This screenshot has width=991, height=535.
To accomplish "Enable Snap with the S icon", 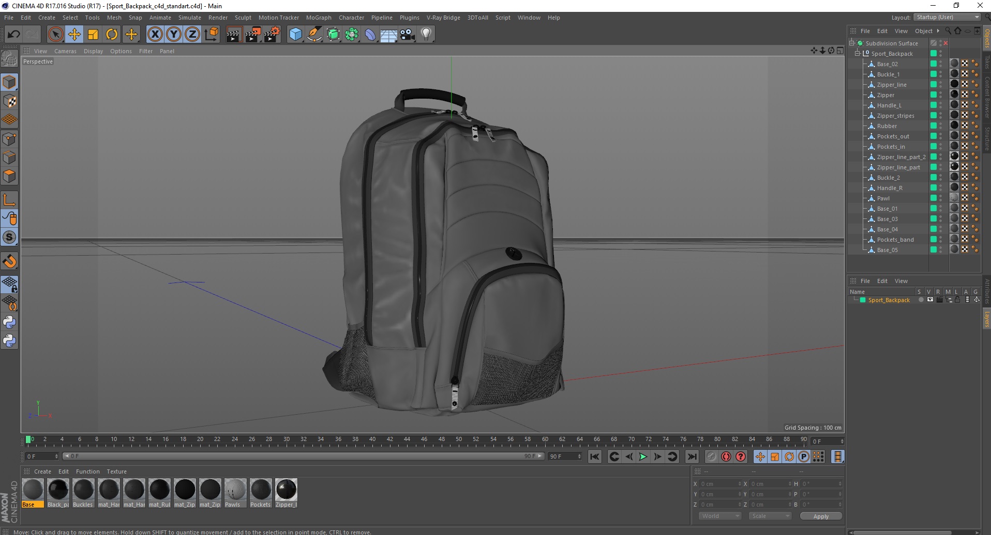I will (x=9, y=238).
